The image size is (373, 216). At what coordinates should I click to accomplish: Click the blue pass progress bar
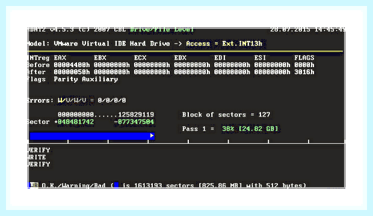[x=92, y=136]
